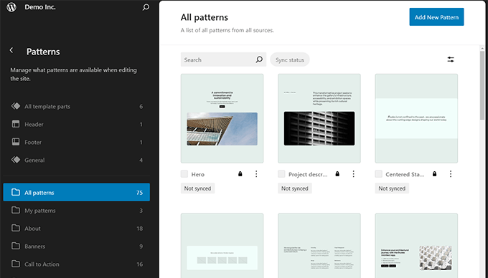Click Not synced badge under Project description

[295, 188]
